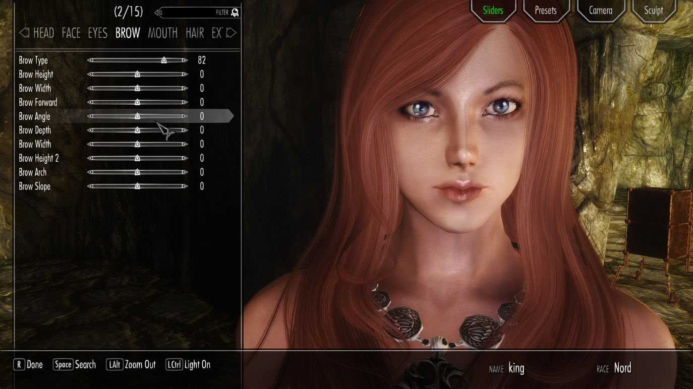
Task: Click the Brow Angle slider handle
Action: [x=137, y=116]
